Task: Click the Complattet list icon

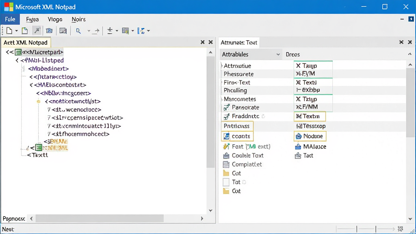Action: click(x=226, y=165)
